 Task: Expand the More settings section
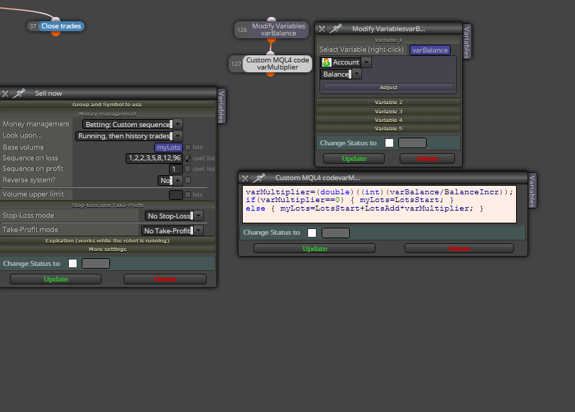(x=107, y=250)
